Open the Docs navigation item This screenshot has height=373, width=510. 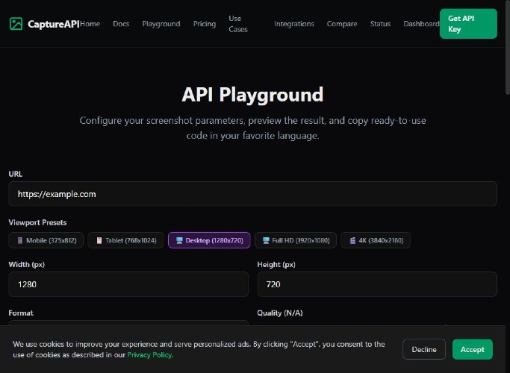[121, 24]
